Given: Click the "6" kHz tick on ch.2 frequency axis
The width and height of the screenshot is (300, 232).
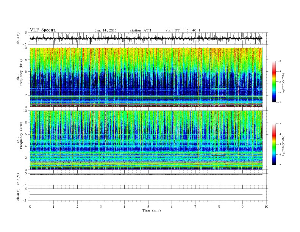Looking at the screenshot, I should (27, 134).
